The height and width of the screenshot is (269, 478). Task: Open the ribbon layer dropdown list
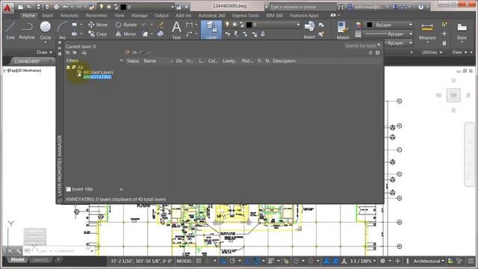[x=298, y=25]
